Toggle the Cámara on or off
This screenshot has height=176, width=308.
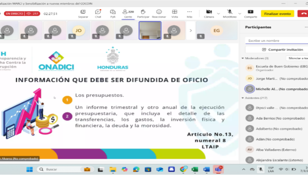(209, 14)
